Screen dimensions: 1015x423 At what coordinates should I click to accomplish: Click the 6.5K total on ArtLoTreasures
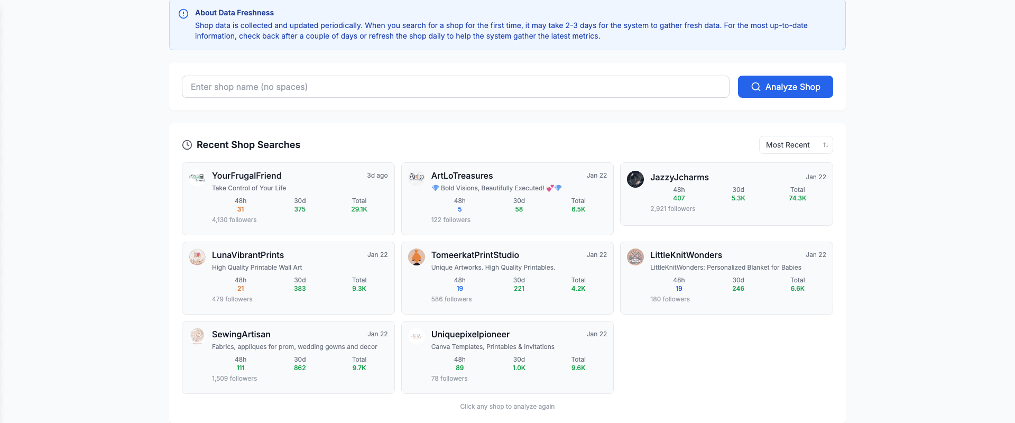coord(578,209)
